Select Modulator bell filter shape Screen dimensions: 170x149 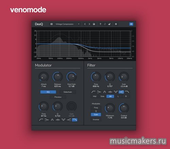(x=52, y=120)
